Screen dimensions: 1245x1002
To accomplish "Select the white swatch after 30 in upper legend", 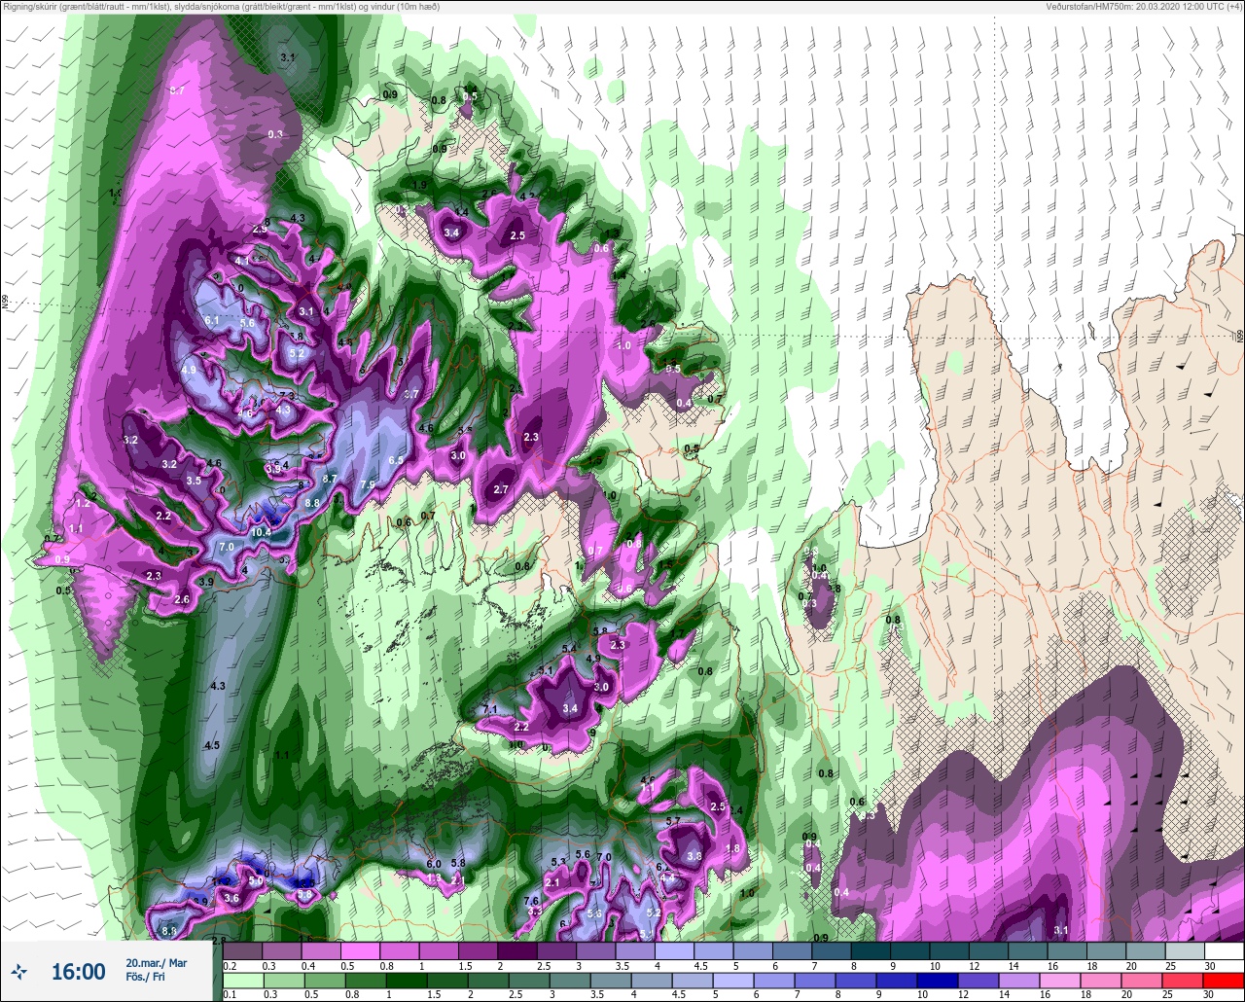I will (1224, 950).
